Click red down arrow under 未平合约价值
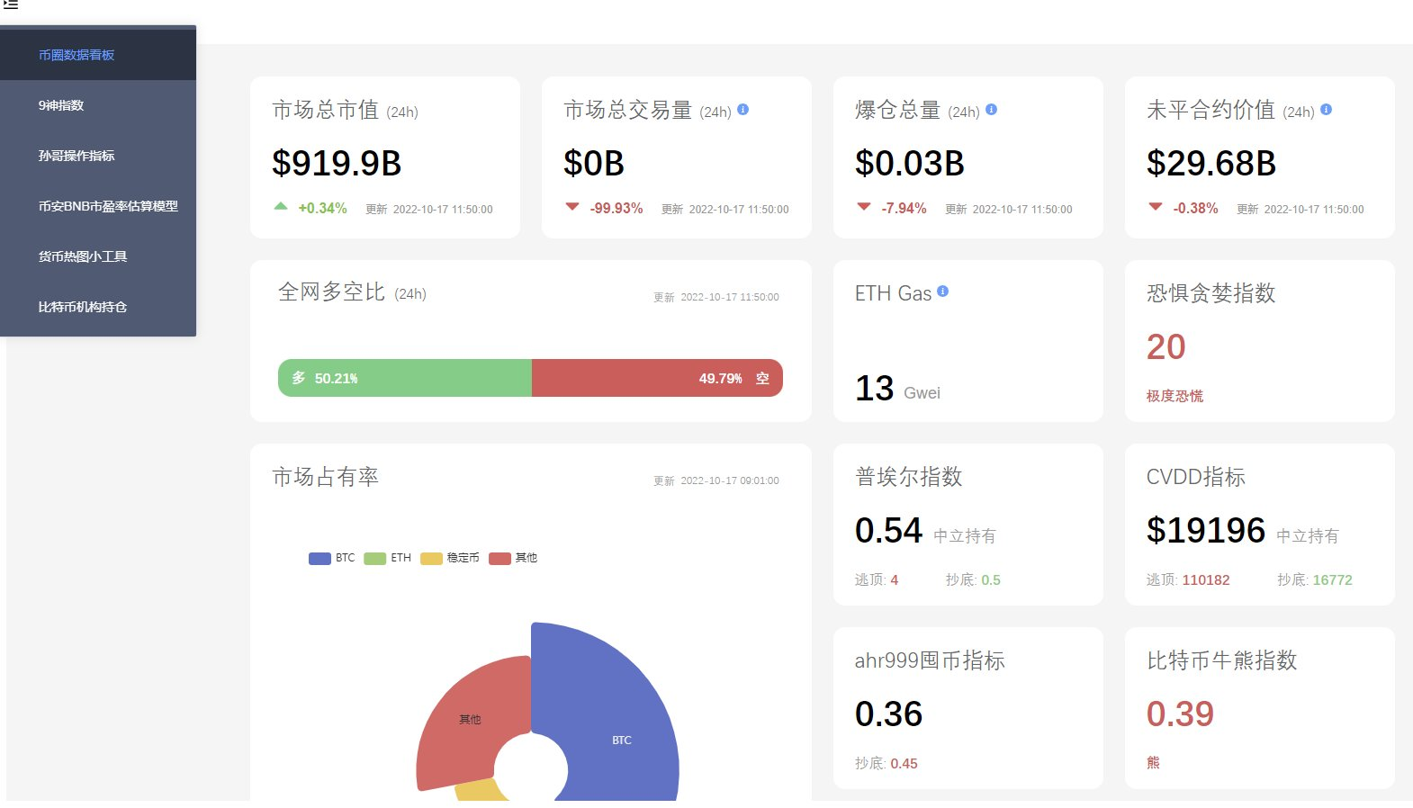This screenshot has width=1413, height=808. 1156,207
